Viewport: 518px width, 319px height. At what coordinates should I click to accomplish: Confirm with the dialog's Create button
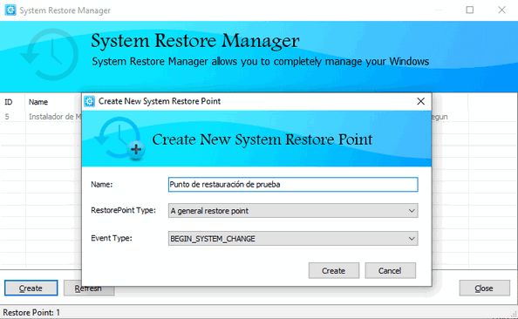point(334,271)
